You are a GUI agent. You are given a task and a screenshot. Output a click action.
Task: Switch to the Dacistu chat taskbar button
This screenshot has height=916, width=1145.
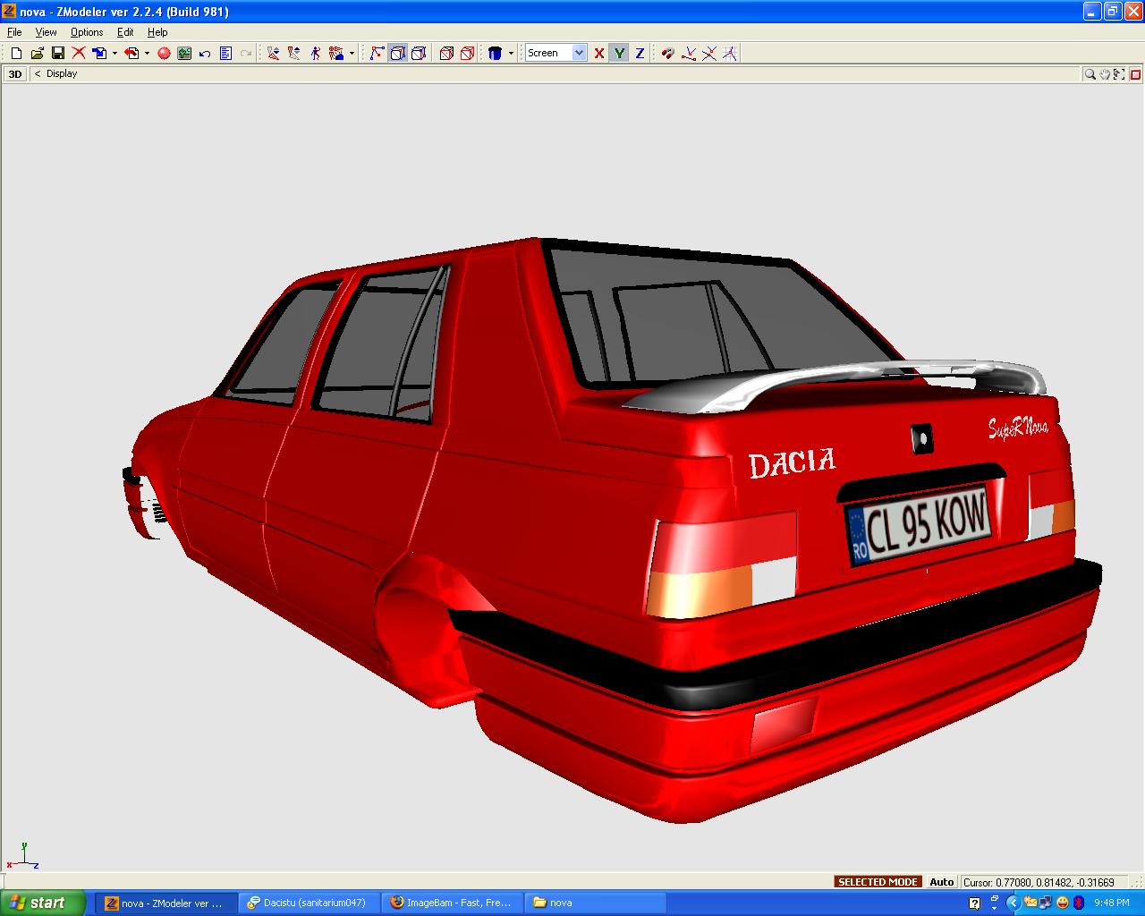310,903
